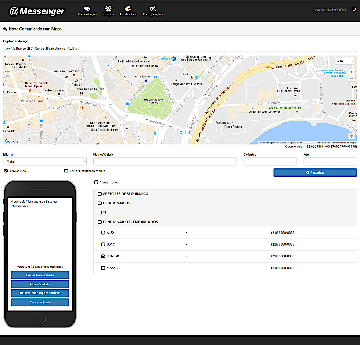Uncheck the Enviar SMS checkbox
The width and height of the screenshot is (360, 345).
6,171
